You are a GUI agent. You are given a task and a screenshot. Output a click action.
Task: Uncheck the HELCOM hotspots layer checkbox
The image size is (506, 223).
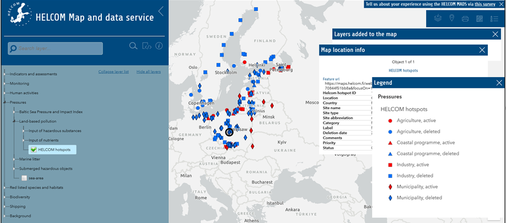[x=33, y=150]
